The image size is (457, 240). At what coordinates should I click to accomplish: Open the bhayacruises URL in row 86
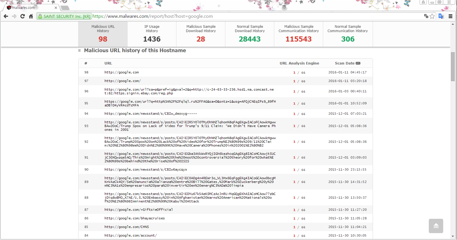pos(135,218)
